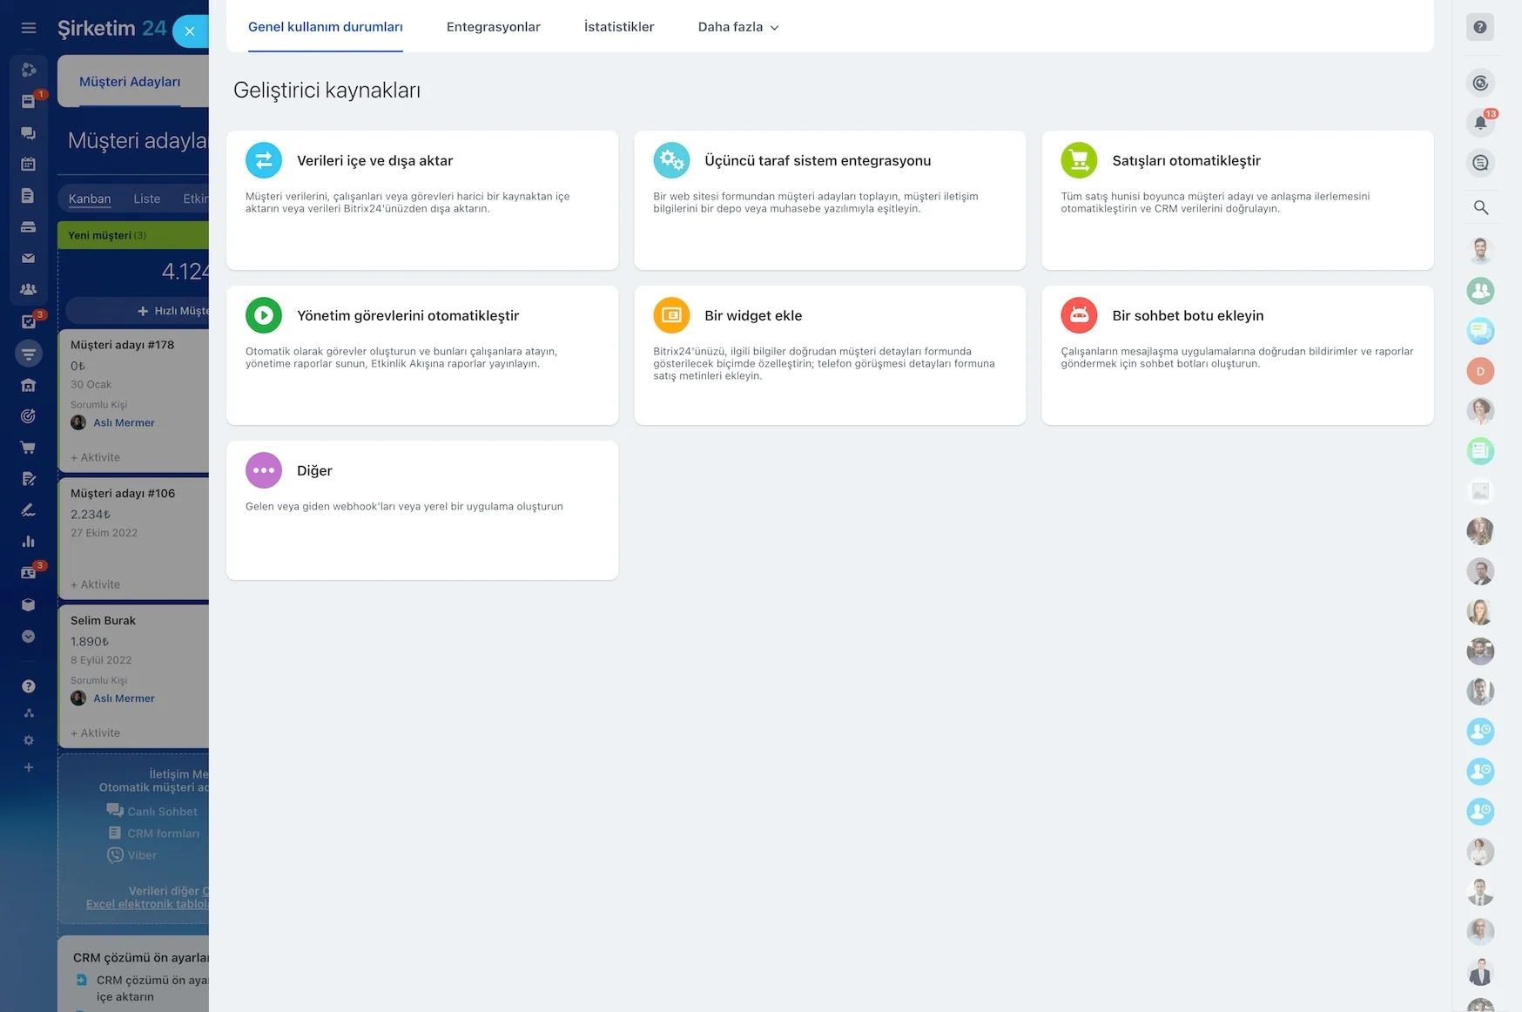Screen dimensions: 1522x1012
Task: Open the CoPilot swirl icon in right sidebar
Action: (x=1480, y=84)
